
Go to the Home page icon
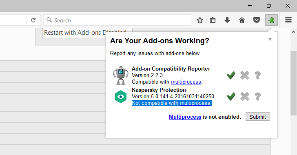[x=242, y=20]
